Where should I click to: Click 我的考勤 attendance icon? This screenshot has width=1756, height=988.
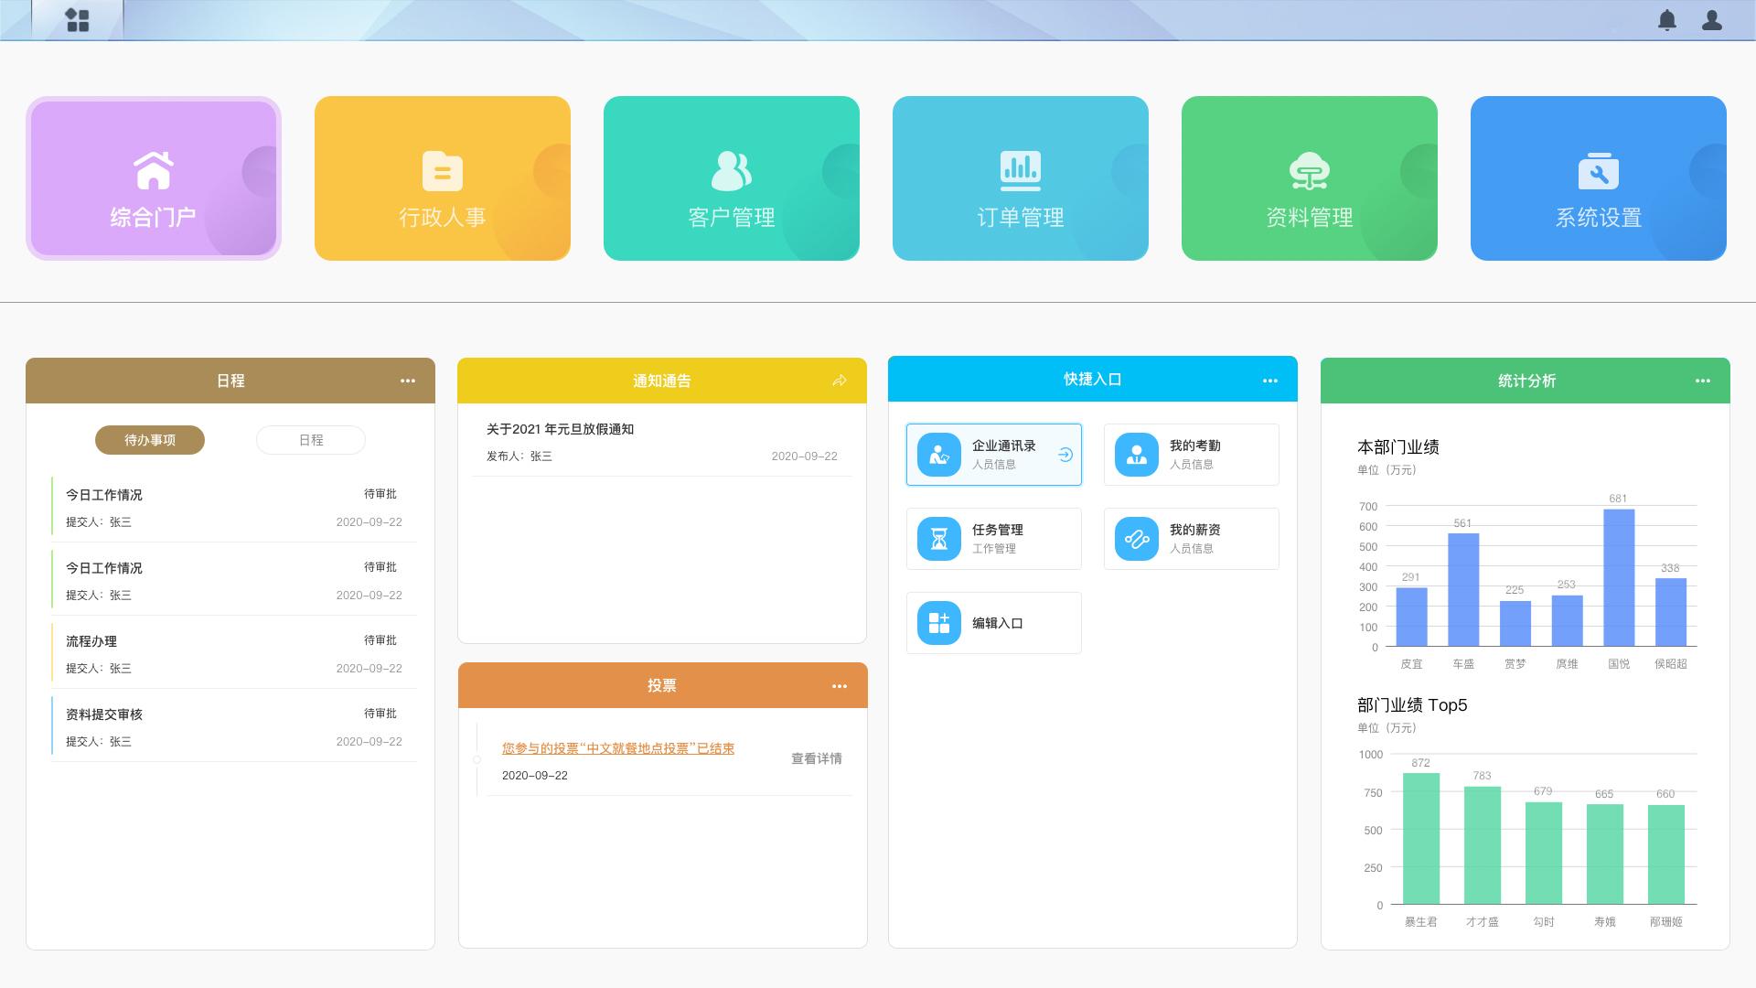click(1137, 455)
